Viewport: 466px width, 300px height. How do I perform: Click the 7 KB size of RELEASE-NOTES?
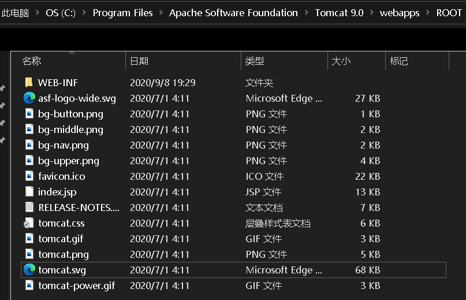coord(370,208)
